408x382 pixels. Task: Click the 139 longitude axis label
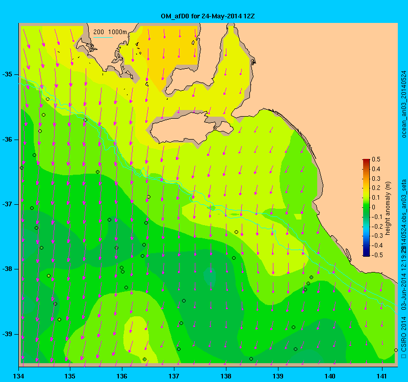pos(278,376)
